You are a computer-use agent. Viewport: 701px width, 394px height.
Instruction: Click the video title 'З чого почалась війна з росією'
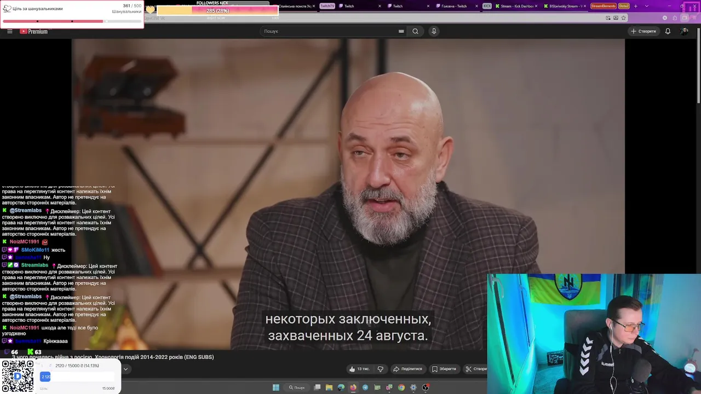point(113,357)
